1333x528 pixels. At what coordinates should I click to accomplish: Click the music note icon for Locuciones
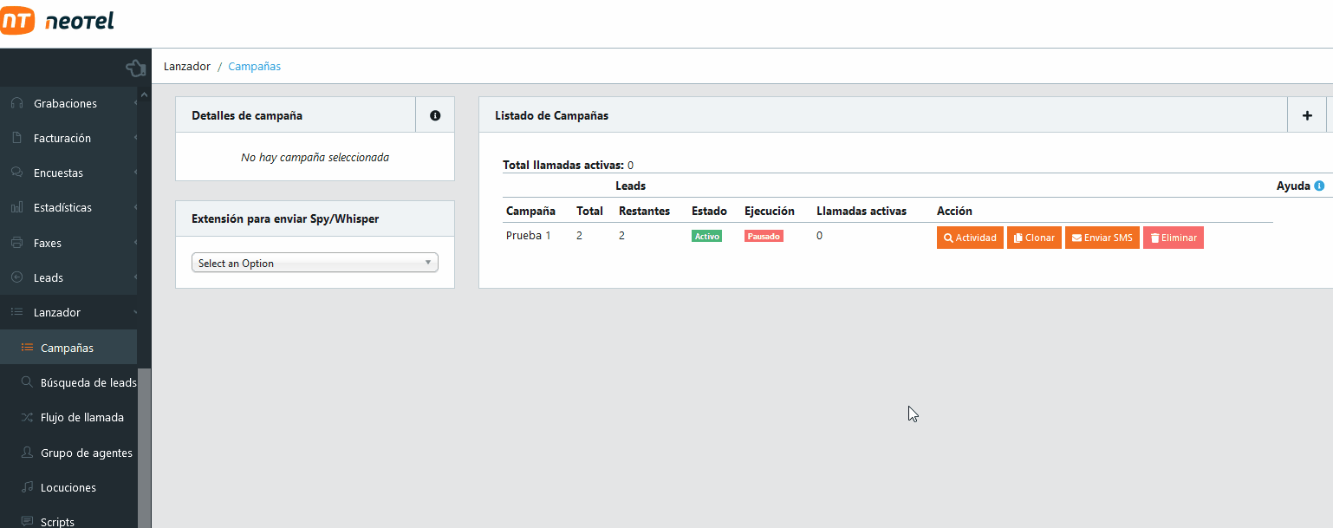(x=27, y=487)
